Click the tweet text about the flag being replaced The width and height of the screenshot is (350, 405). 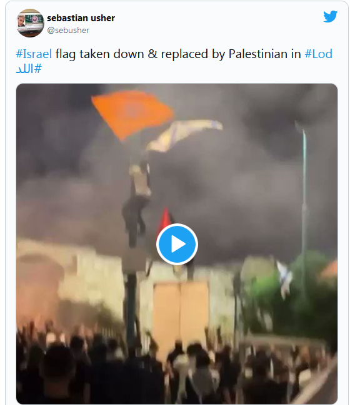[174, 61]
